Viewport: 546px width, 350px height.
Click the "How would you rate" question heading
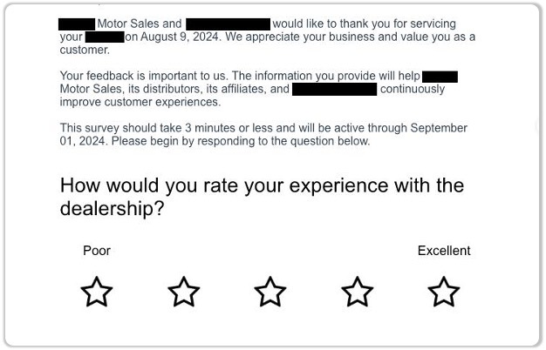click(262, 185)
